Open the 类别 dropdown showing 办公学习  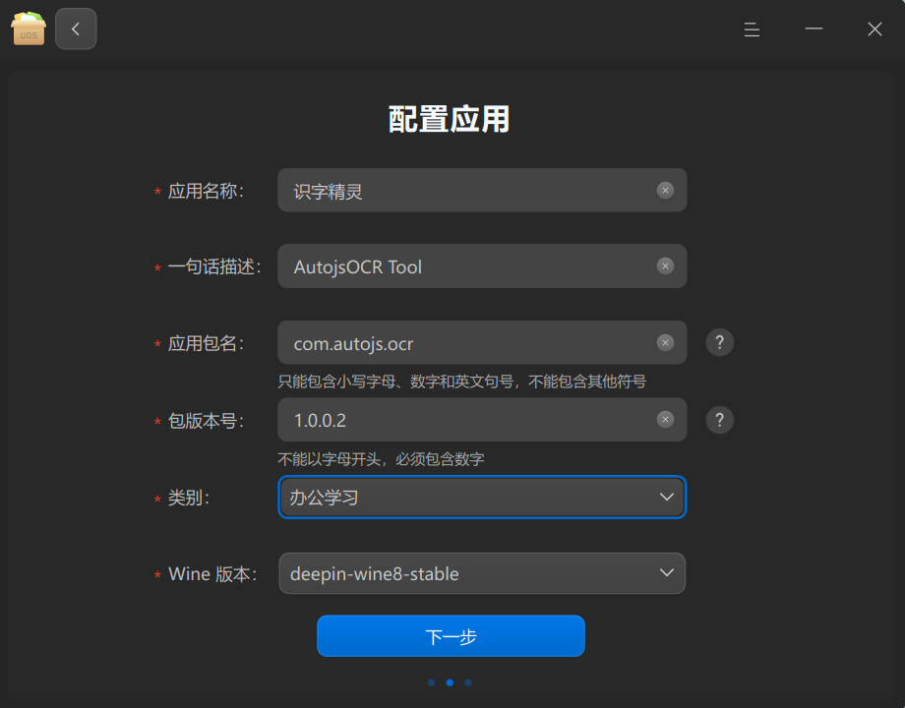pos(482,497)
